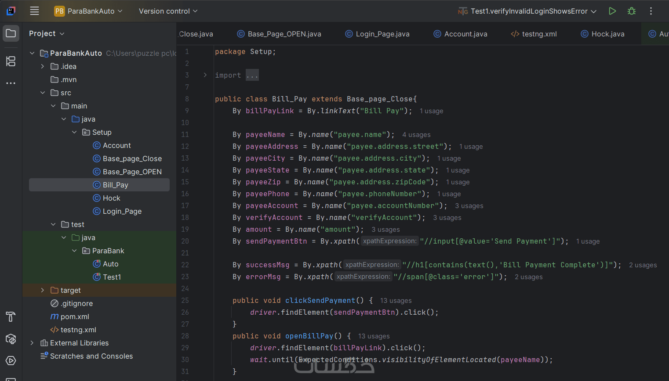Open the Build hammer tool window

(x=11, y=316)
